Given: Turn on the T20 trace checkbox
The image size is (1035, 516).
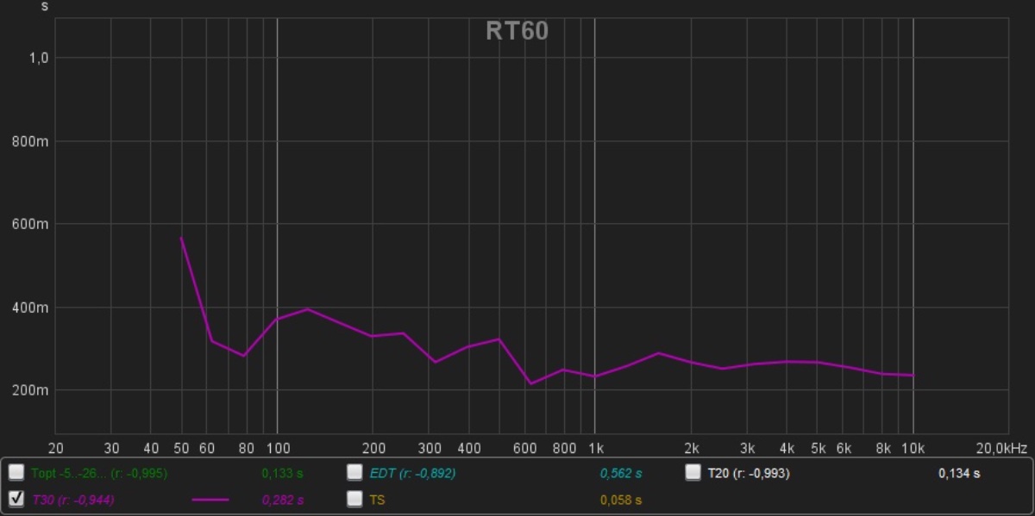Looking at the screenshot, I should (x=693, y=473).
